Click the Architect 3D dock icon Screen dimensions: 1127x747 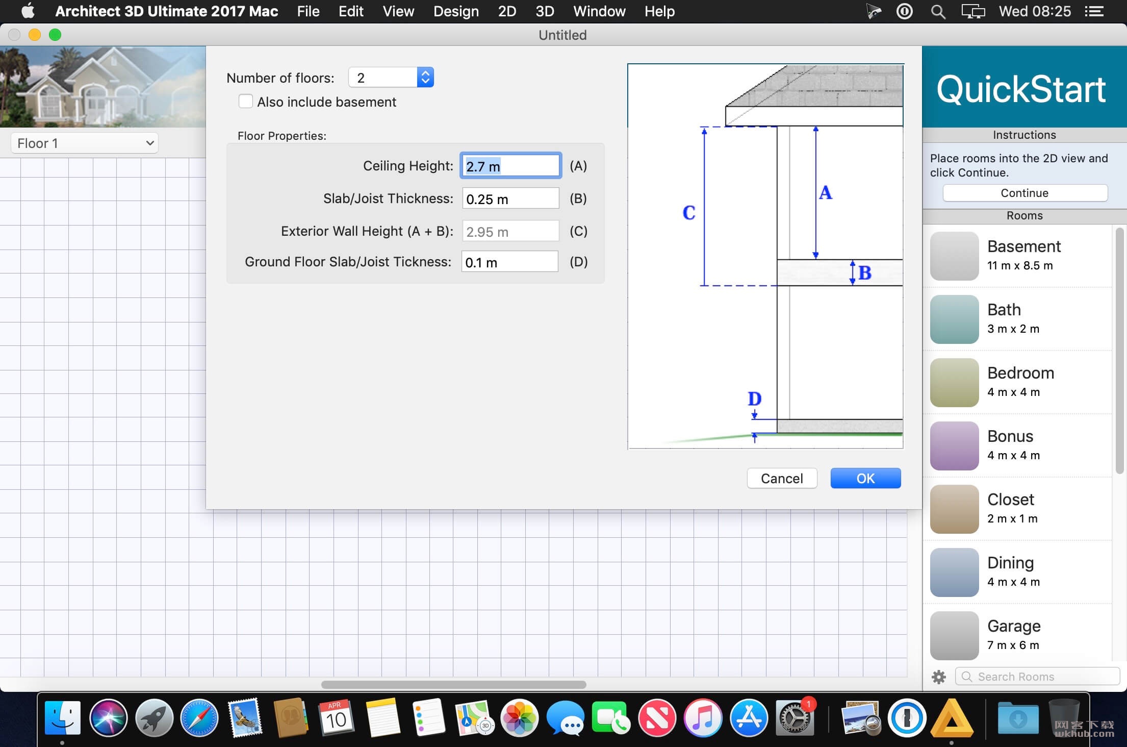click(x=952, y=718)
